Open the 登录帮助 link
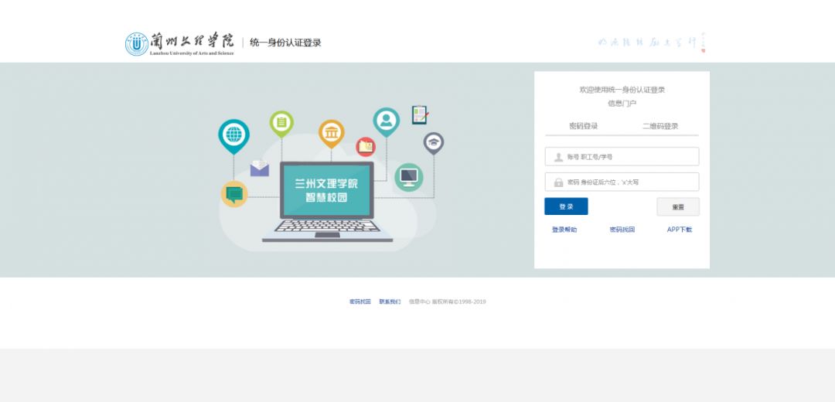835x402 pixels. [x=564, y=230]
